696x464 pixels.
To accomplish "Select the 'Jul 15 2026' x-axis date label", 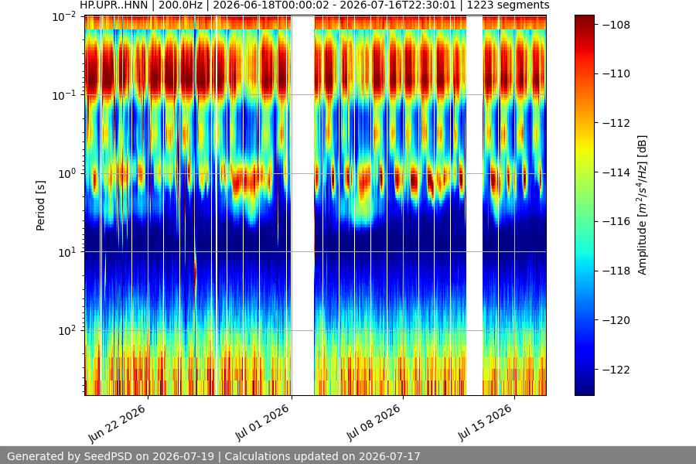I will coord(485,423).
